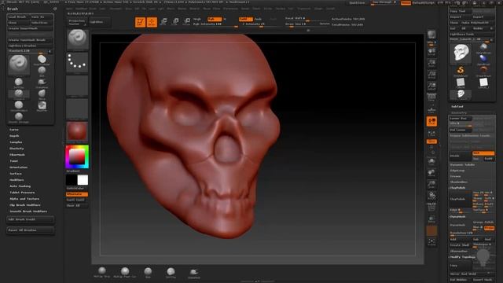The height and width of the screenshot is (283, 503).
Task: Open the Preferences menu
Action: (230, 9)
